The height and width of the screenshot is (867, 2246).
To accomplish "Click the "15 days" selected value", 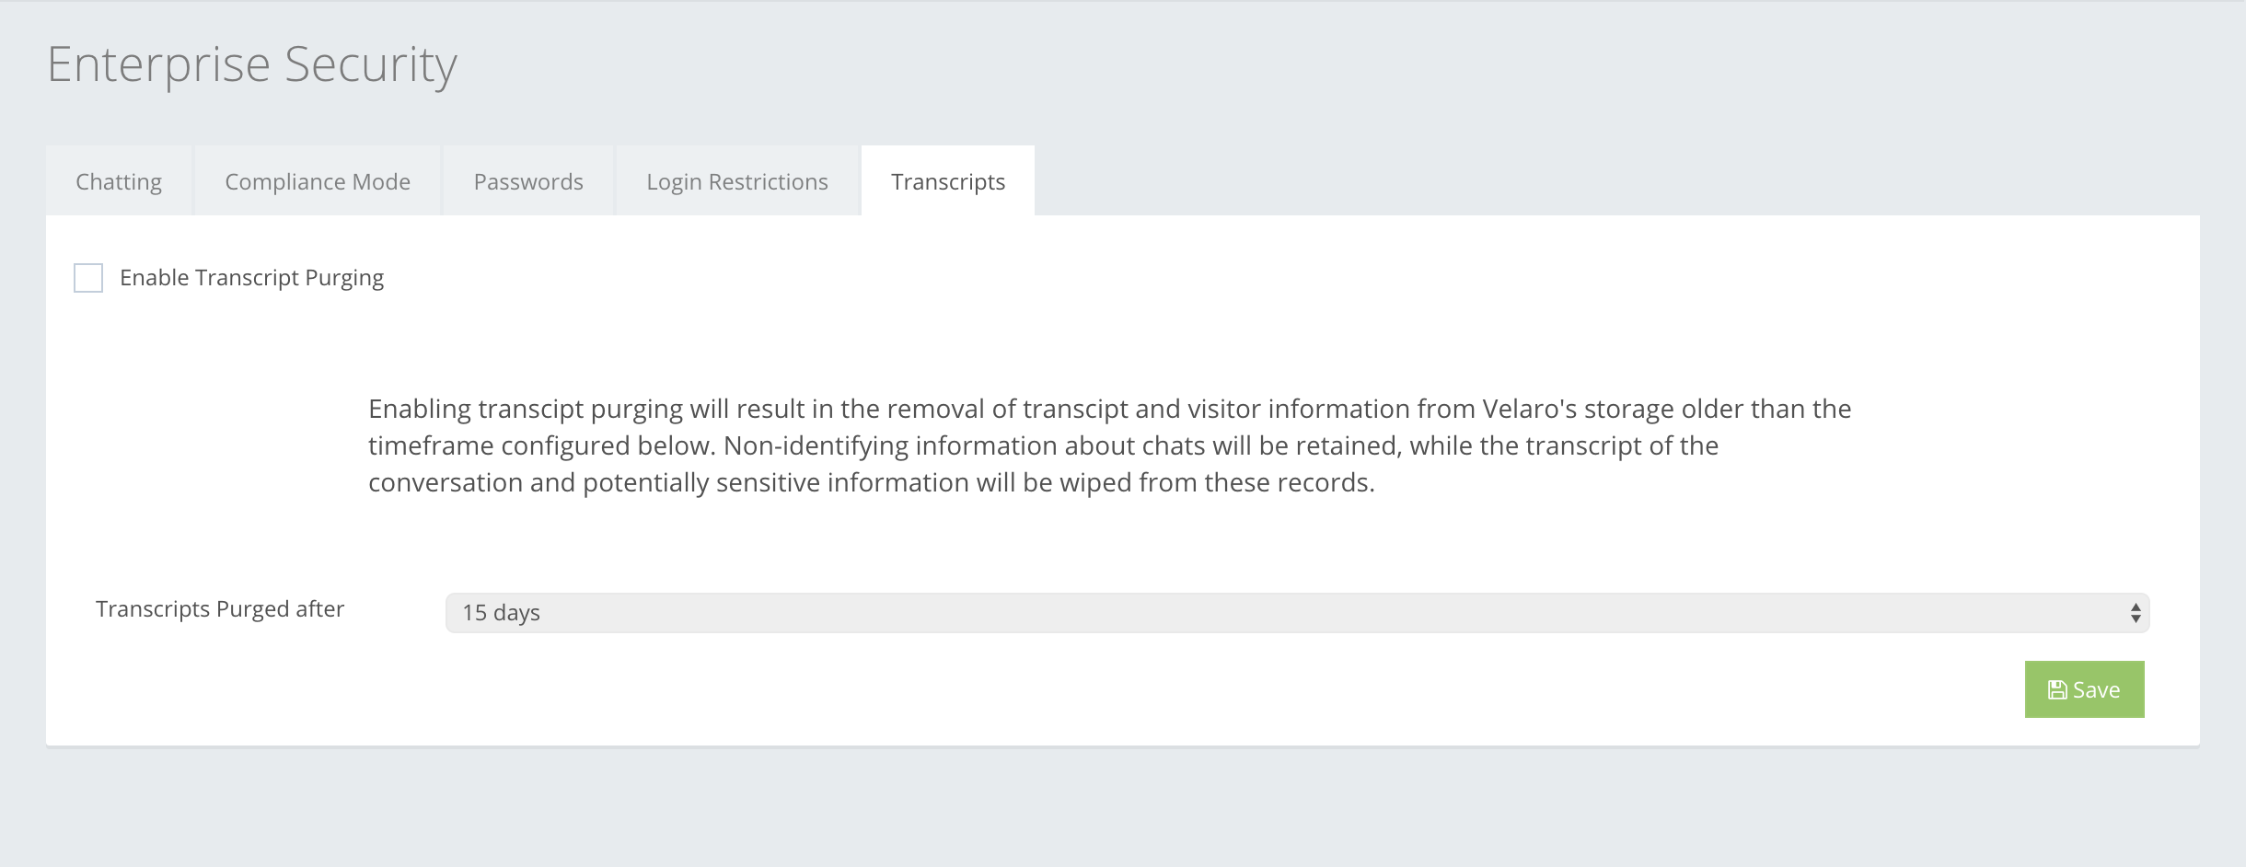I will 502,613.
